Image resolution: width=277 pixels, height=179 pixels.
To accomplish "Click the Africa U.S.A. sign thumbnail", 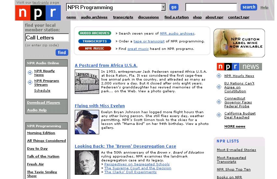I will pyautogui.click(x=87, y=82).
